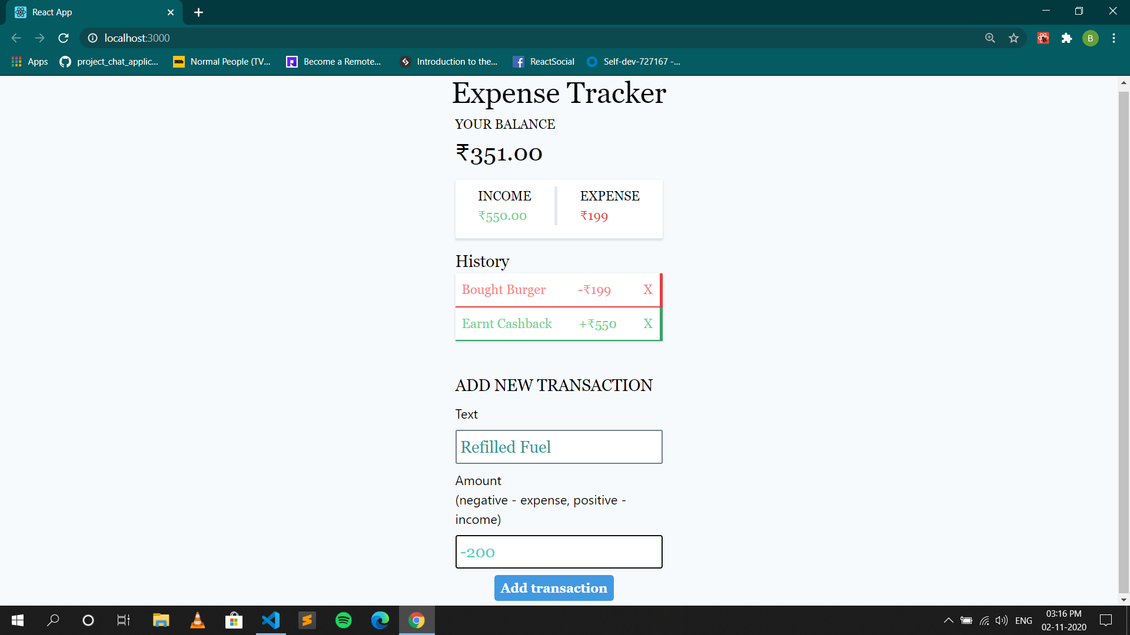Screen dimensions: 1130x635
Task: Open the project_chat_applic bookmark
Action: click(x=108, y=61)
